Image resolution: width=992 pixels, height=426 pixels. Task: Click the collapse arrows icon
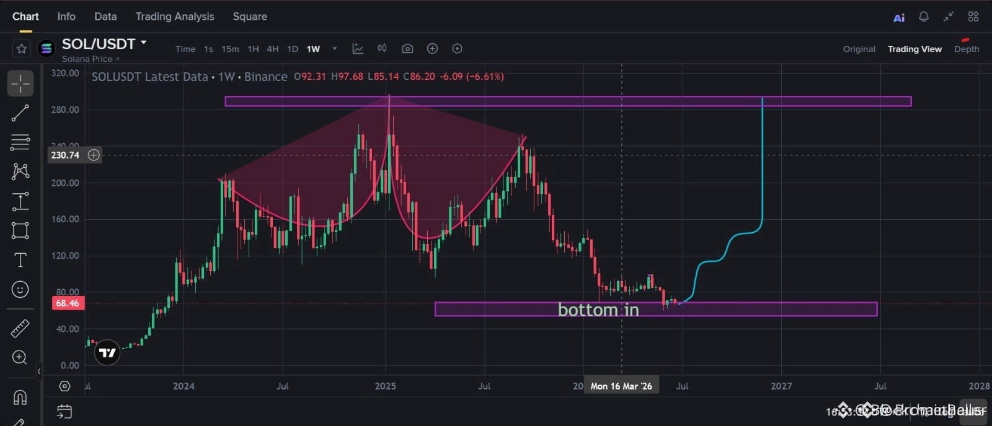click(949, 17)
